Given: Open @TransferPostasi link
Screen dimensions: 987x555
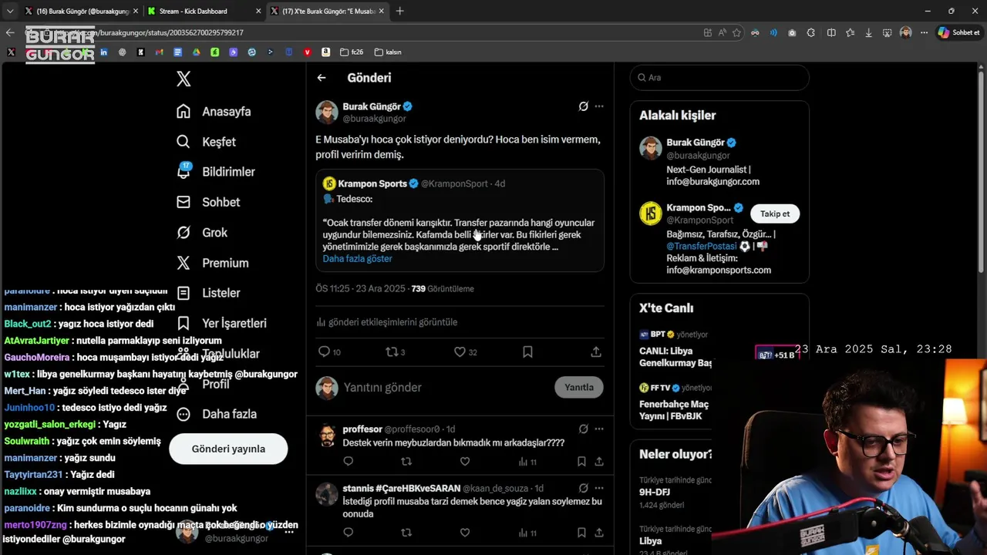Looking at the screenshot, I should (702, 246).
